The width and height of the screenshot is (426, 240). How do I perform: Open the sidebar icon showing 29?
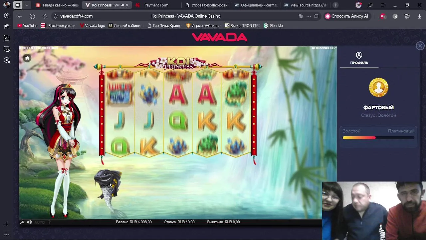(7, 38)
